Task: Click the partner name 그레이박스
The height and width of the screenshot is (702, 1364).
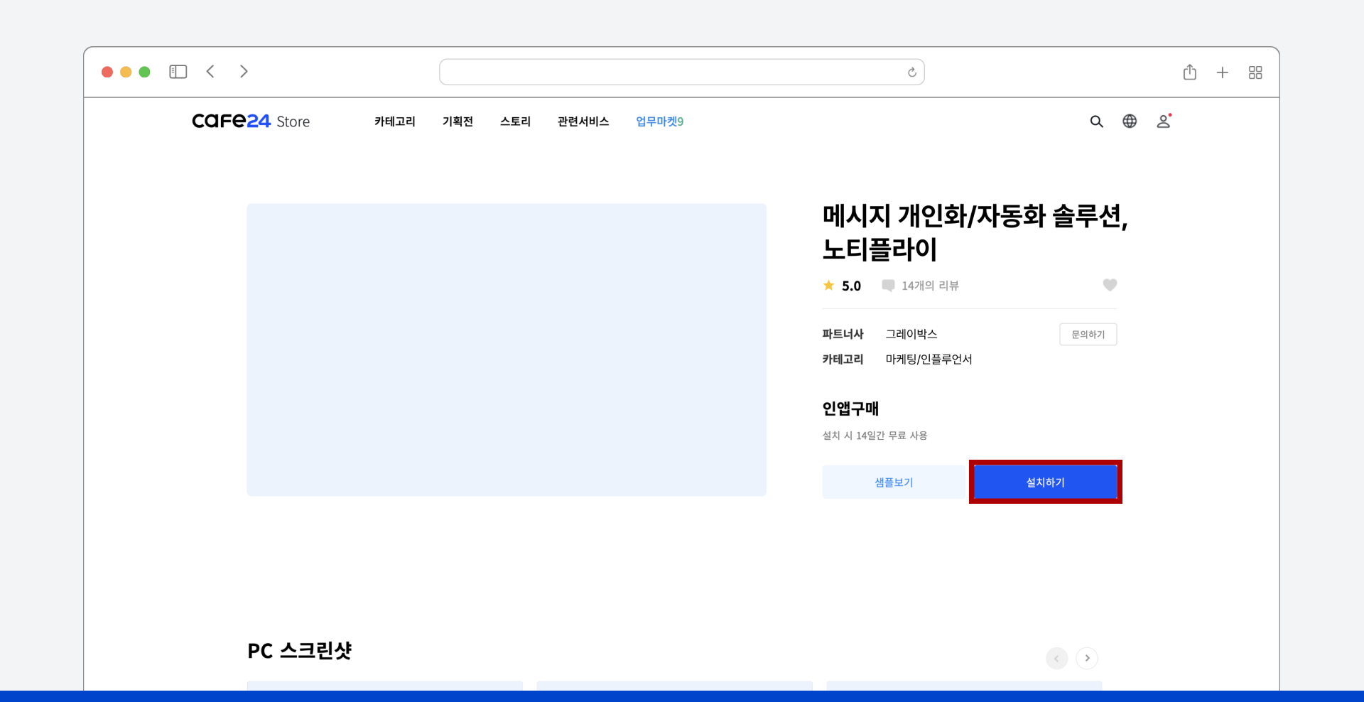Action: pyautogui.click(x=911, y=334)
